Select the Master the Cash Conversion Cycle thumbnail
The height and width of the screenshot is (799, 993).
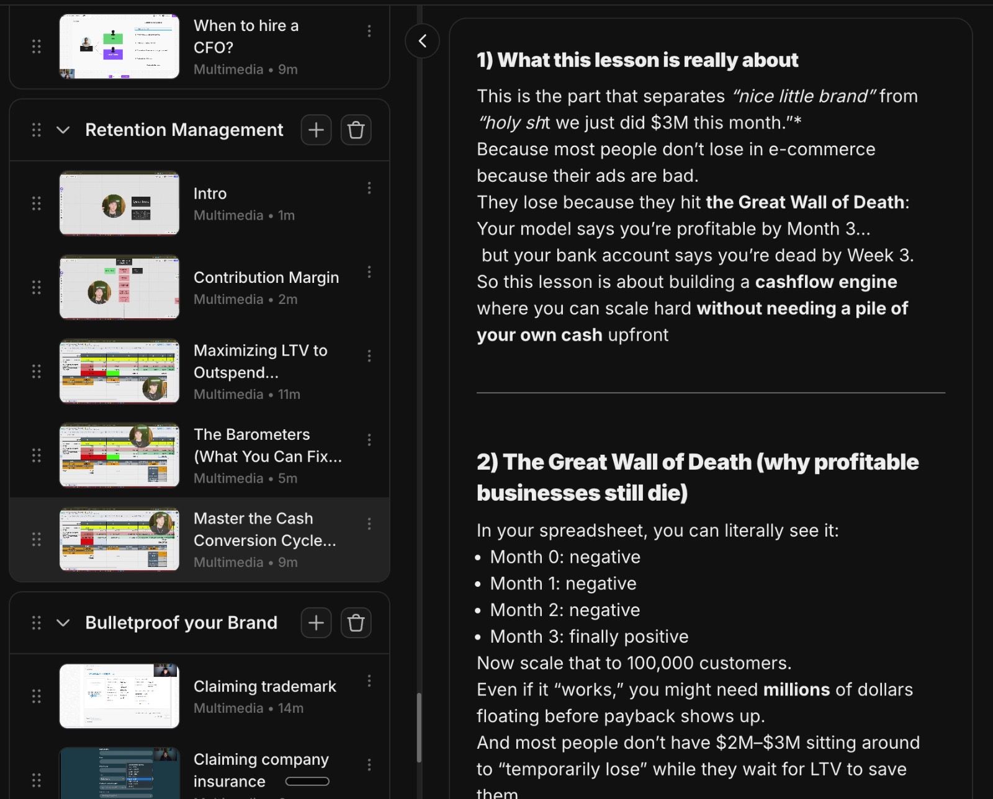(x=119, y=539)
